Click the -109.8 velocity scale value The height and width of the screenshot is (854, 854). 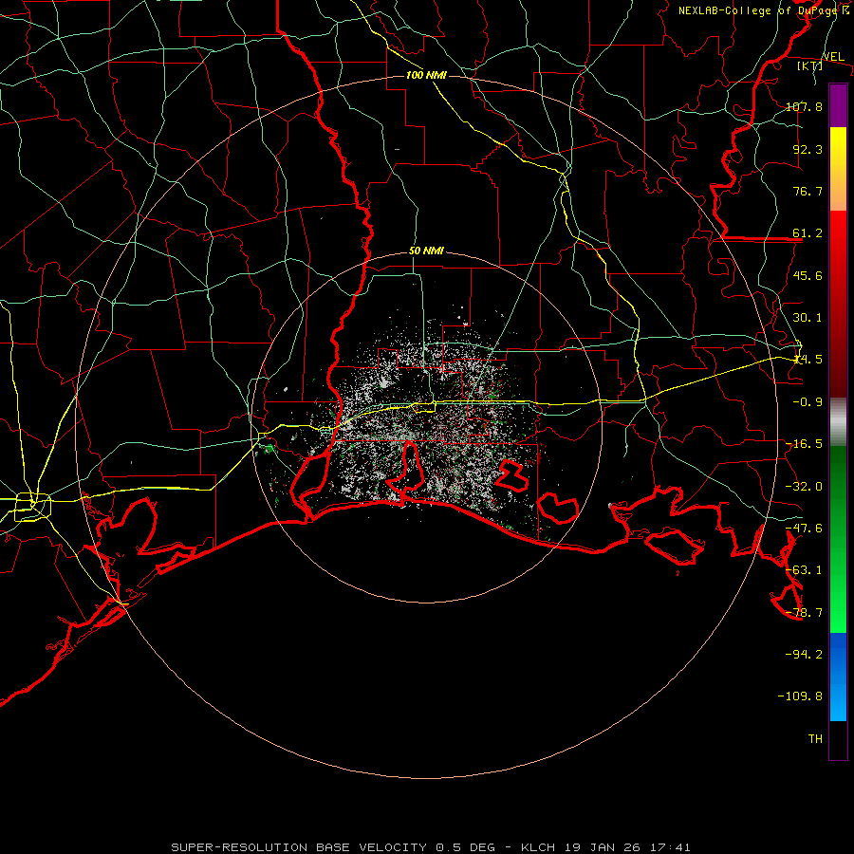(x=800, y=696)
